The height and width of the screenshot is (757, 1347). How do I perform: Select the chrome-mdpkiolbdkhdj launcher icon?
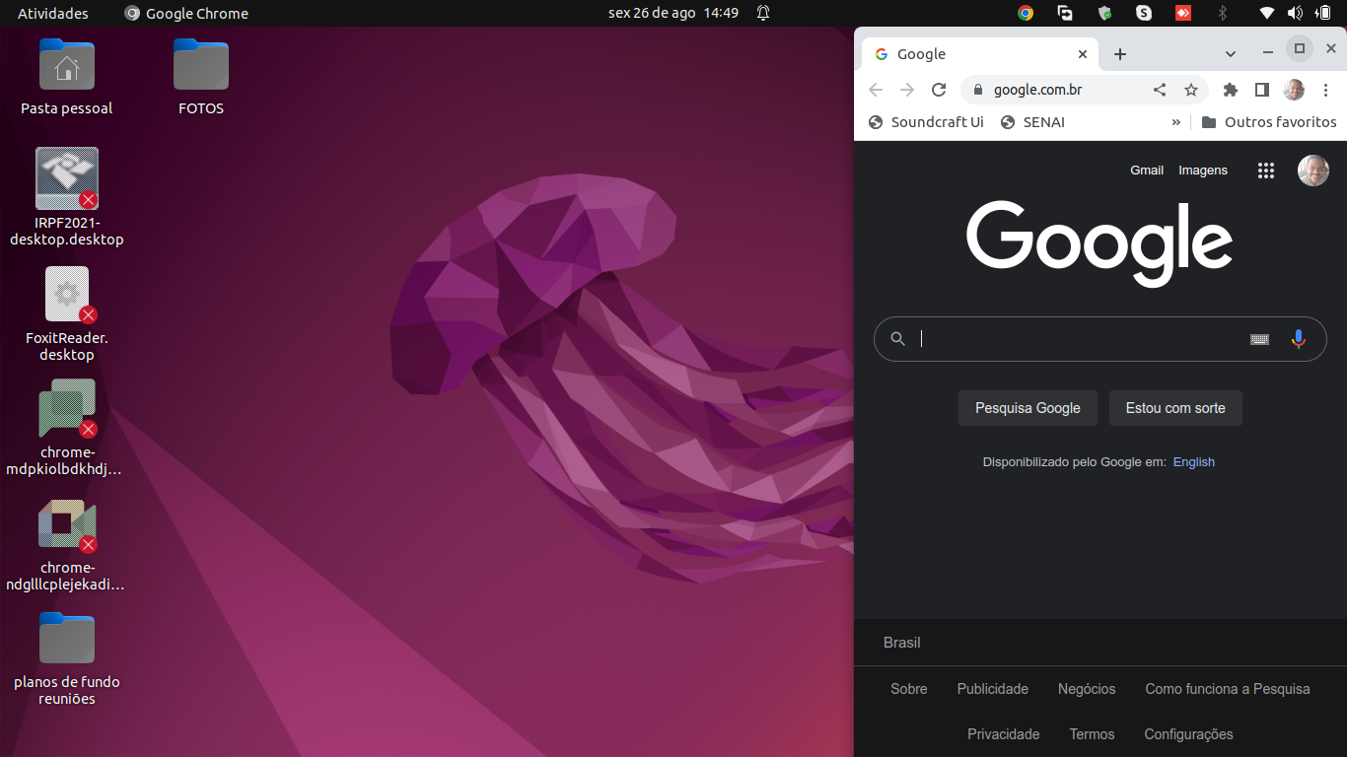click(67, 427)
